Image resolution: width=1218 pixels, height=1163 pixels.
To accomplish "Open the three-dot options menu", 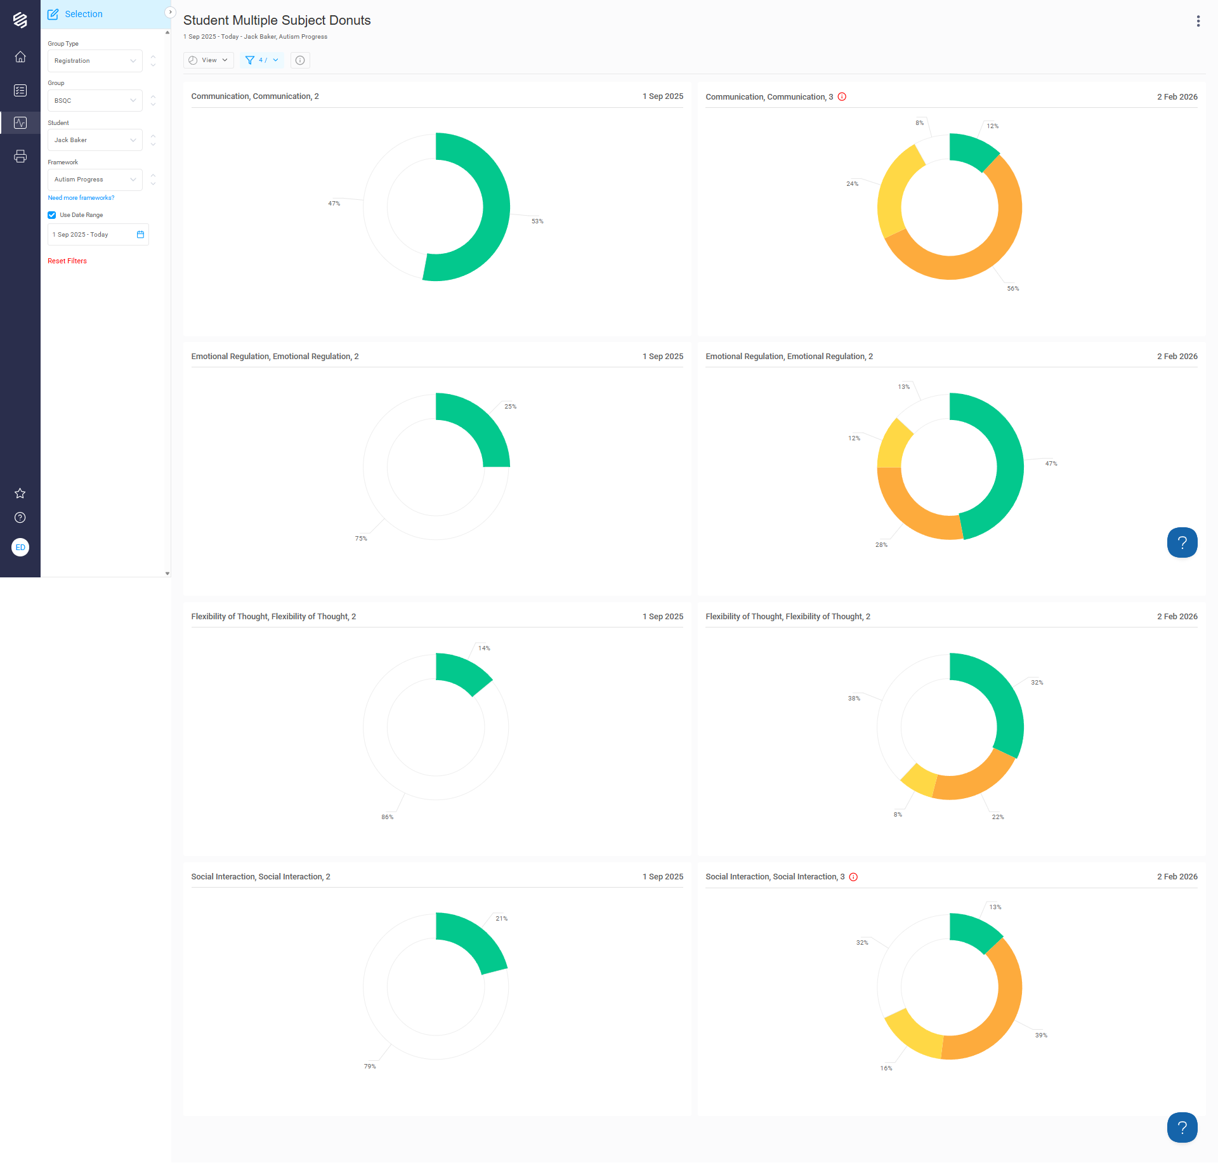I will (x=1198, y=21).
